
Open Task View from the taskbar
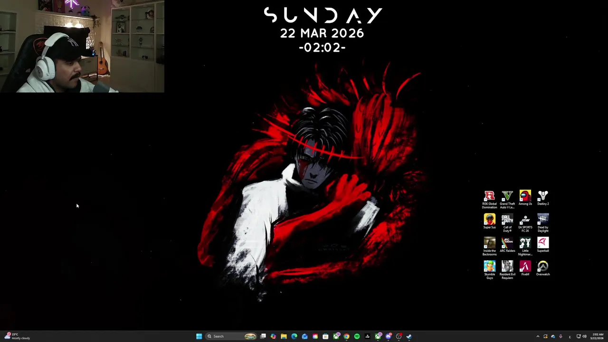[x=263, y=336]
